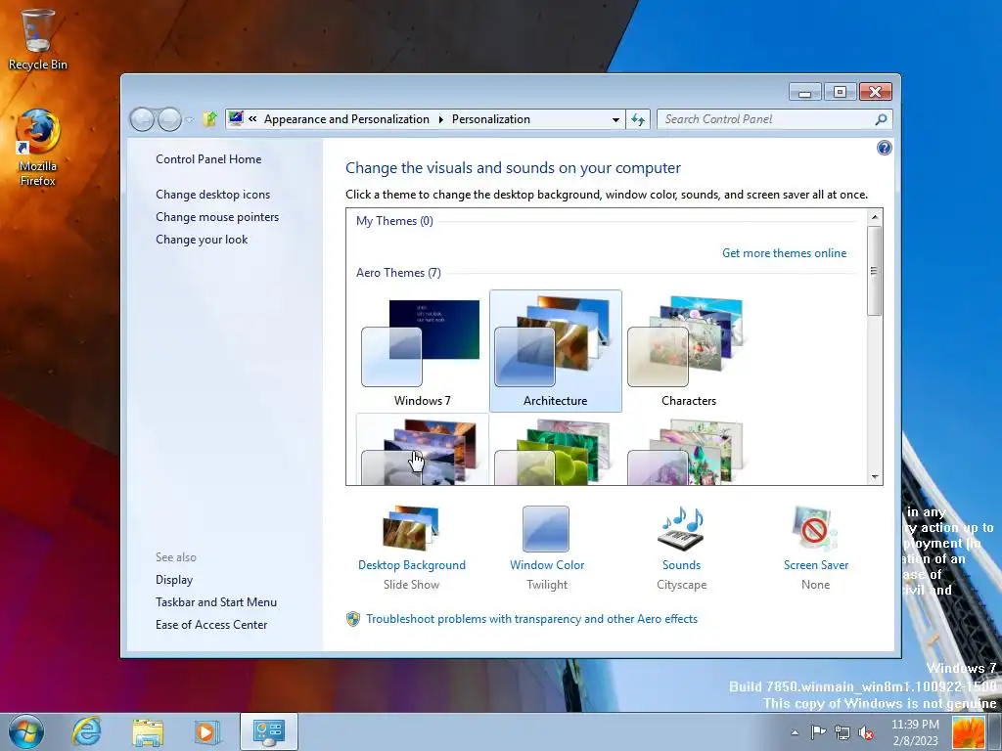The height and width of the screenshot is (751, 1002).
Task: Open the clock showing 11:39 PM
Action: [x=915, y=732]
